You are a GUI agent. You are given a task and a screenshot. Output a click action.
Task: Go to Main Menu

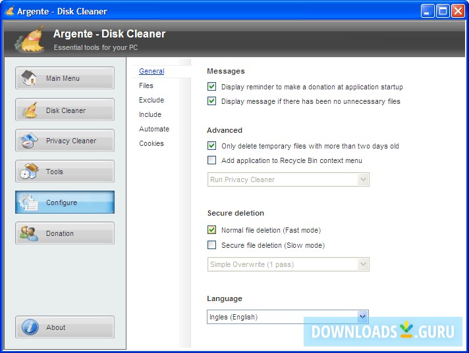[x=65, y=78]
